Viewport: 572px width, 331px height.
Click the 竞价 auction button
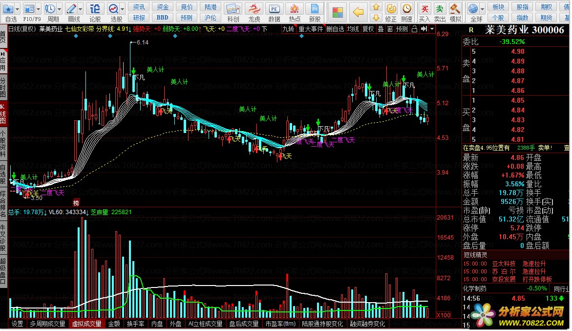pyautogui.click(x=187, y=7)
